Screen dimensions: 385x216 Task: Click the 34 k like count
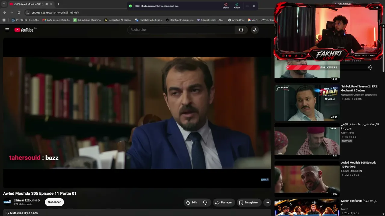(194, 202)
